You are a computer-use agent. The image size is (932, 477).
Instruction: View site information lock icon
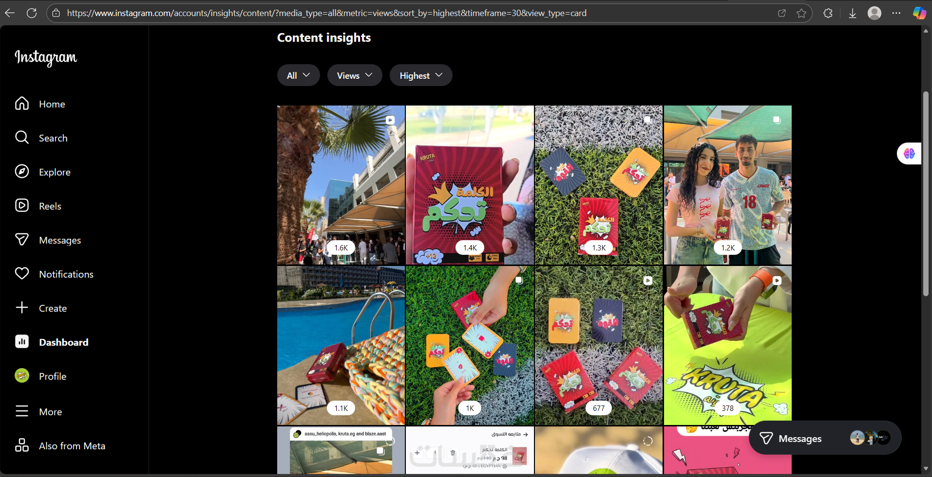point(56,13)
